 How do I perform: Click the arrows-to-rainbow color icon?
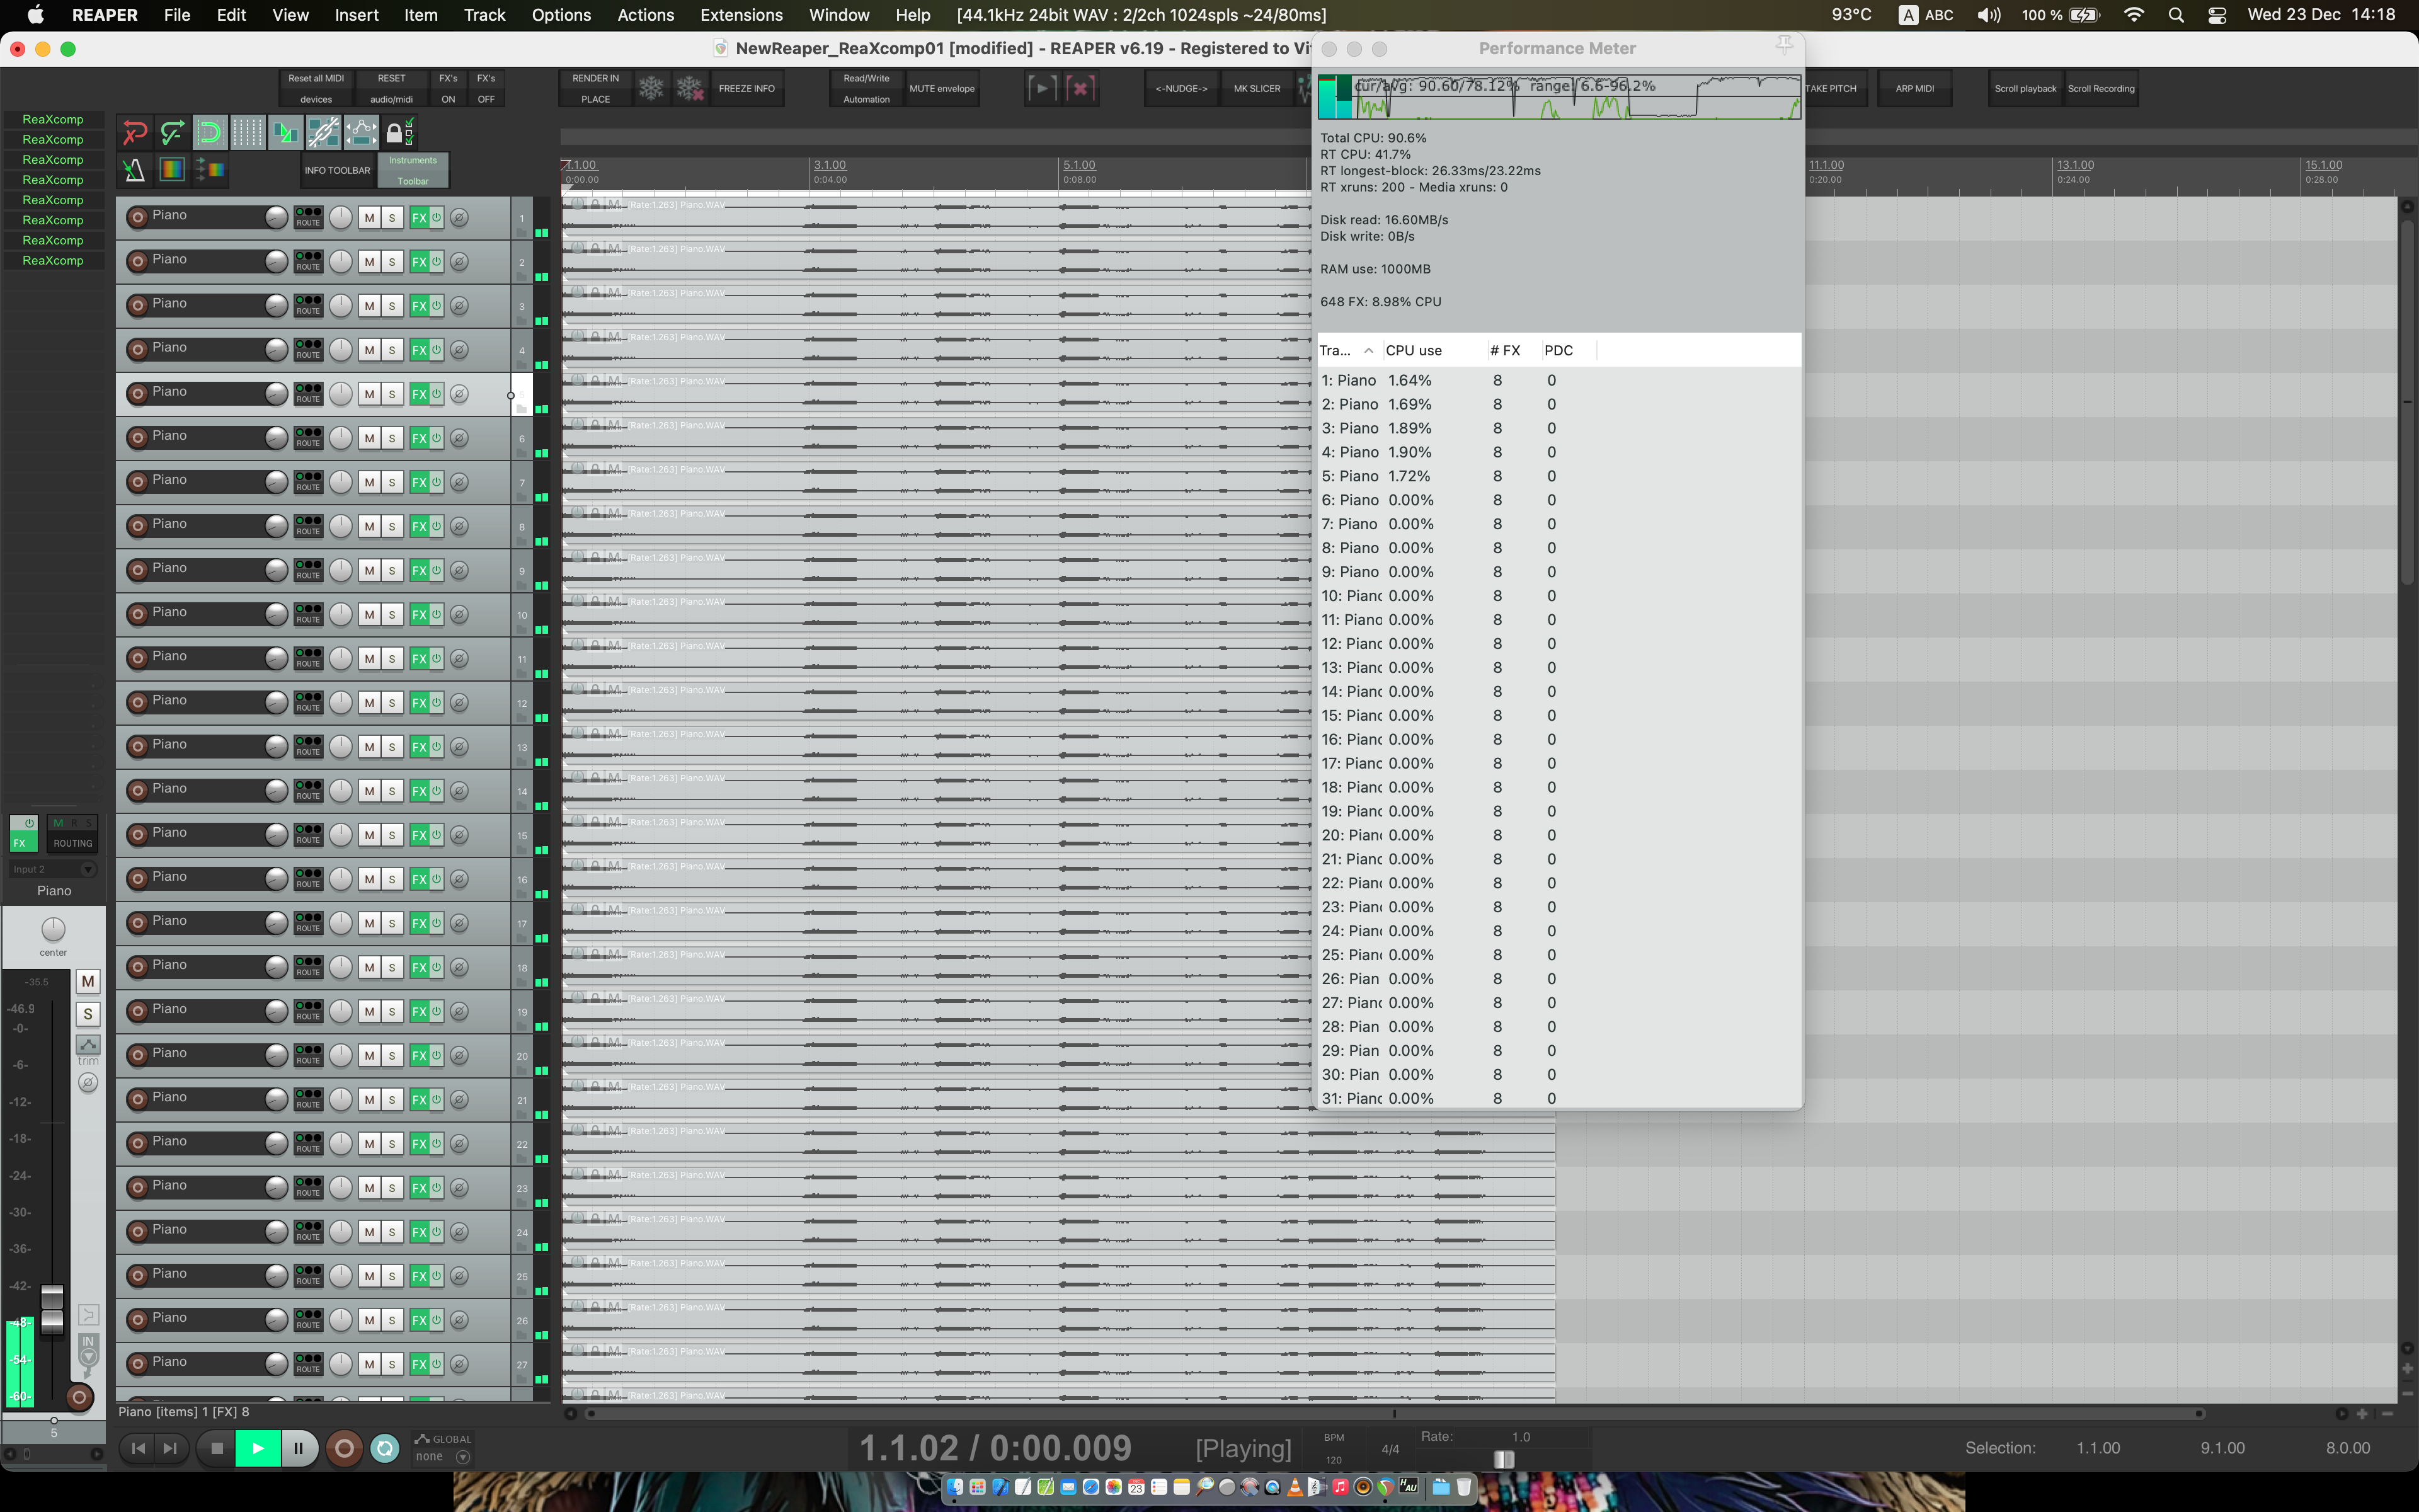pos(210,170)
